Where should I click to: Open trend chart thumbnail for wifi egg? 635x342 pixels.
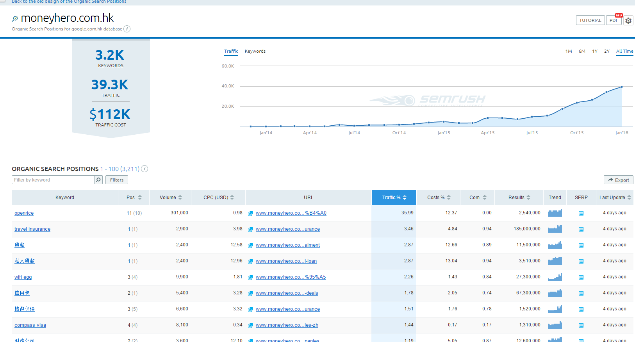click(555, 277)
